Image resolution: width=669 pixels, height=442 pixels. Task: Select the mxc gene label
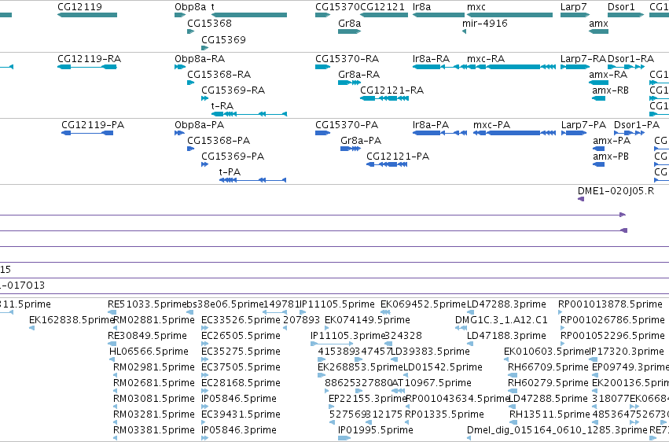tap(476, 7)
